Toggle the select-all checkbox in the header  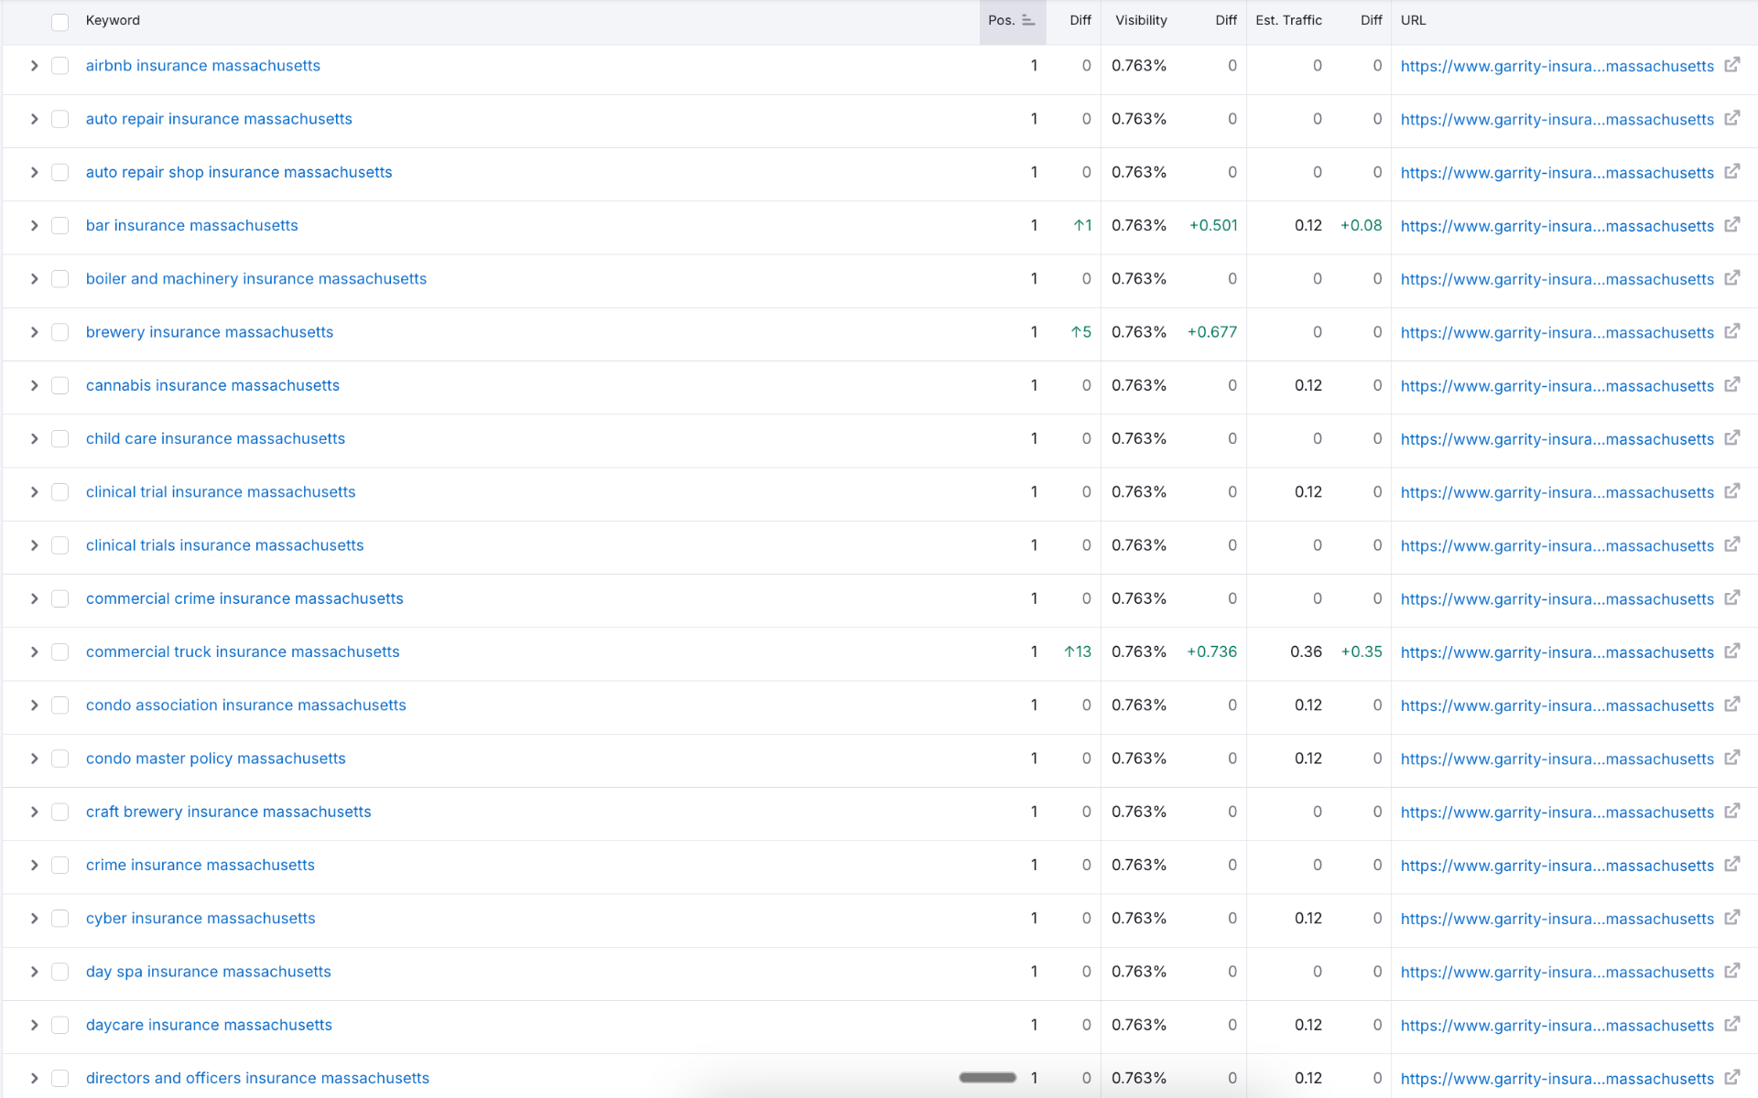tap(60, 22)
